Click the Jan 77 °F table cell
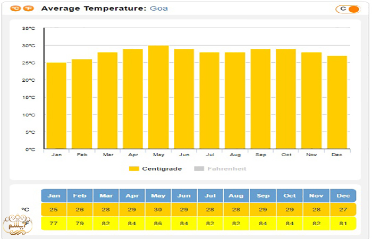The image size is (372, 239). point(54,223)
